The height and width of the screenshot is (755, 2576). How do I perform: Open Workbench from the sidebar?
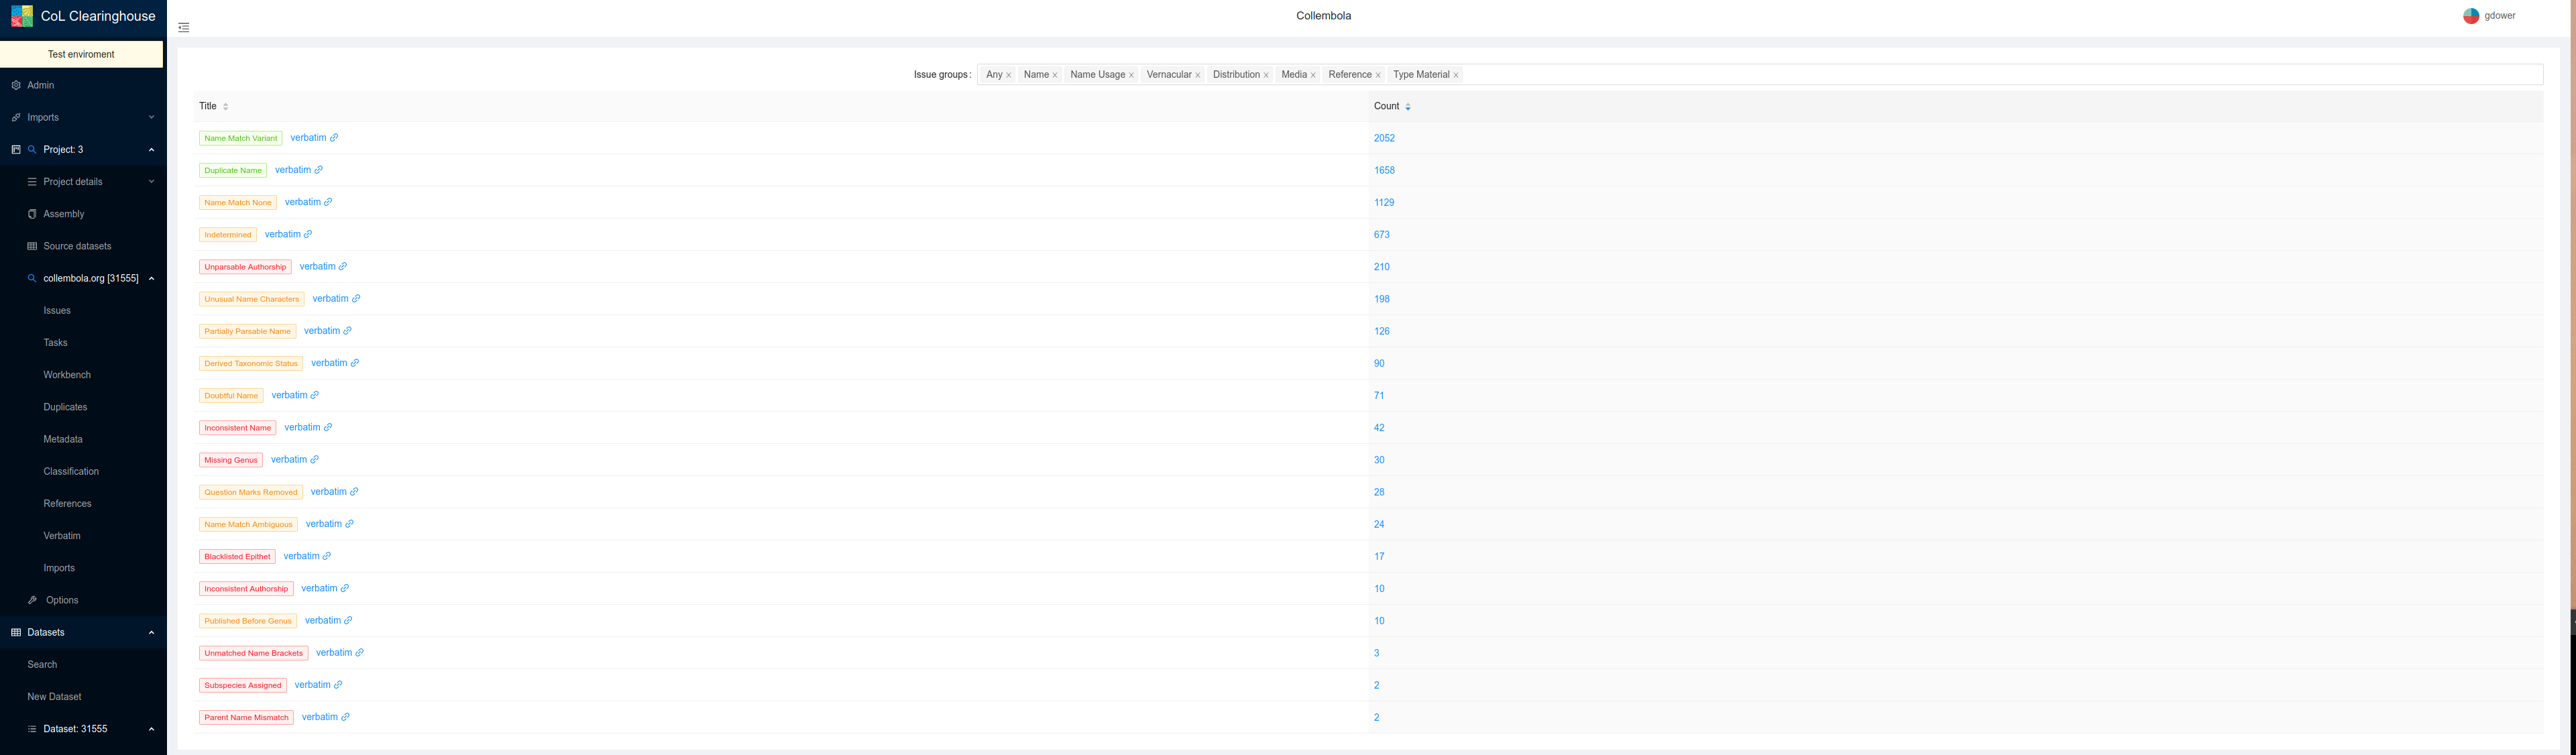(67, 374)
